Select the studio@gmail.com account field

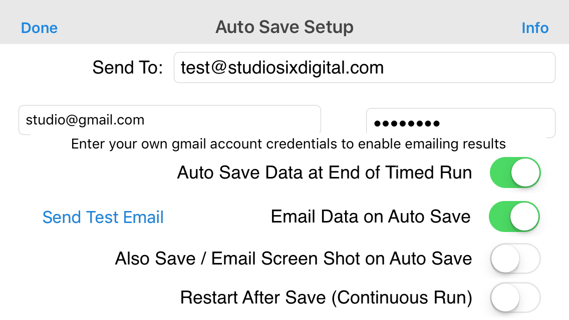click(x=169, y=120)
